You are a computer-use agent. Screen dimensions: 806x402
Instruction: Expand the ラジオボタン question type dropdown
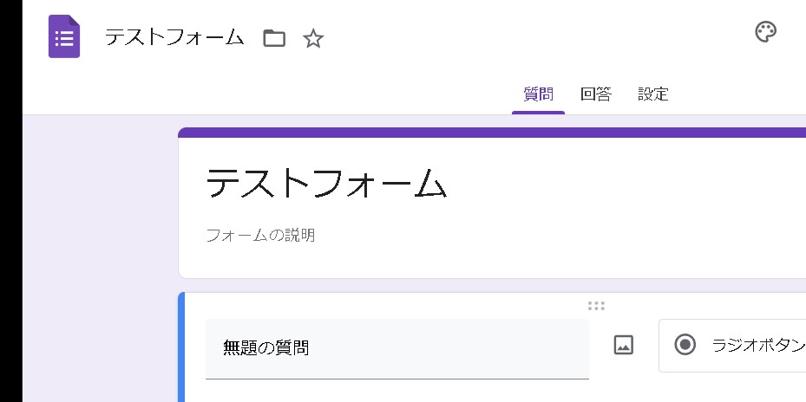[746, 345]
